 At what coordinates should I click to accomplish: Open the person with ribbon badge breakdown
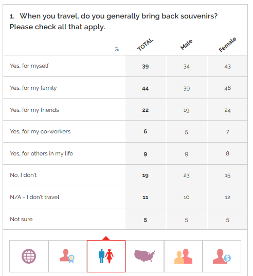(67, 256)
